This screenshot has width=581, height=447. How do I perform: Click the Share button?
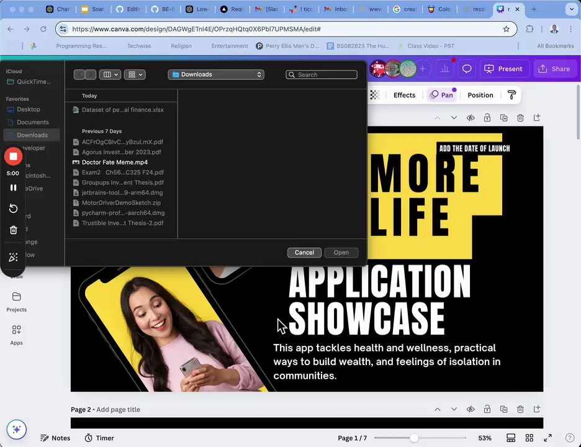tap(554, 69)
